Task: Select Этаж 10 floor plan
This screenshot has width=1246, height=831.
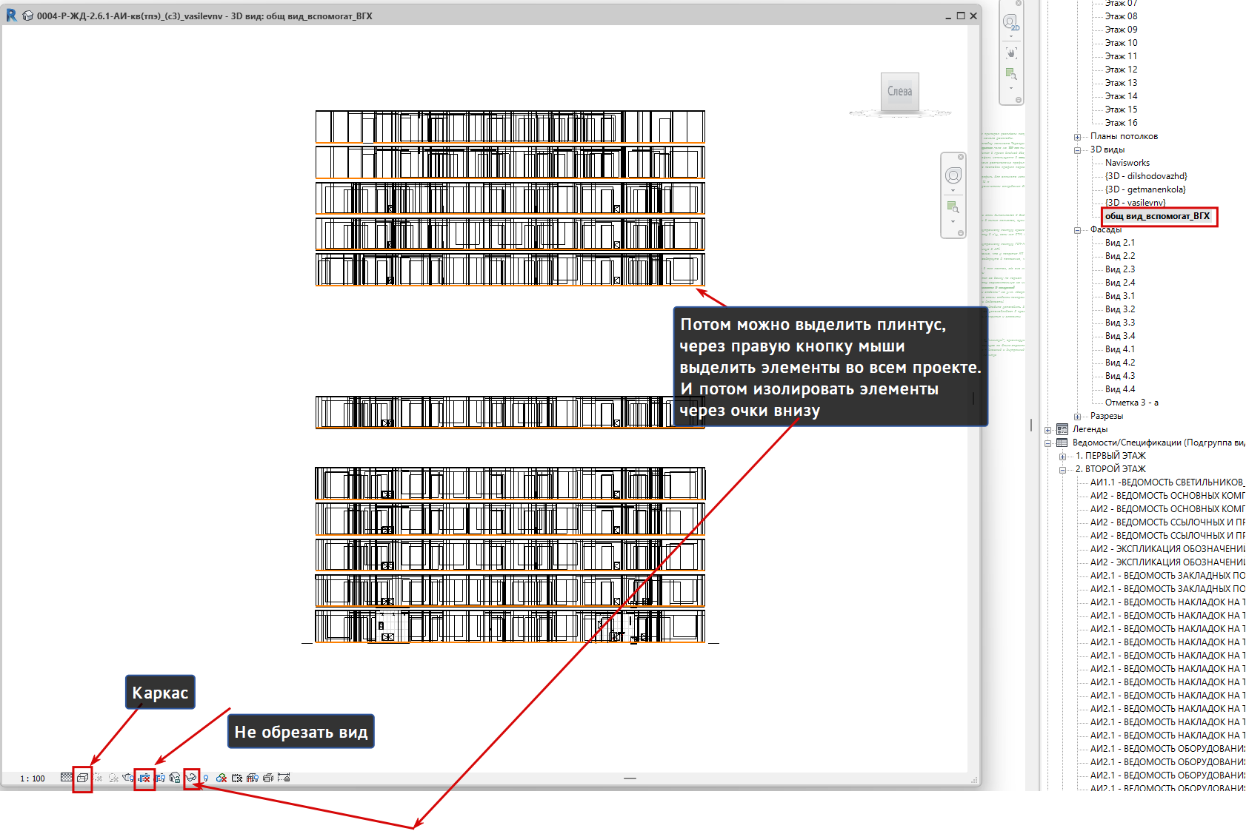Action: [x=1121, y=43]
